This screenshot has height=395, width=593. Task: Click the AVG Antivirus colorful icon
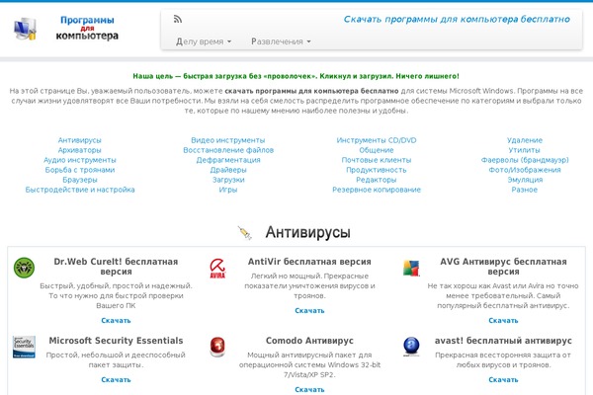(x=411, y=268)
